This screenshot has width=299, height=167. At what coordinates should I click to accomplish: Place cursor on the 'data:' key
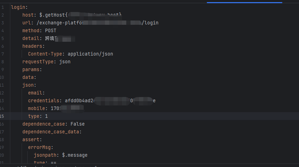pyautogui.click(x=29, y=77)
